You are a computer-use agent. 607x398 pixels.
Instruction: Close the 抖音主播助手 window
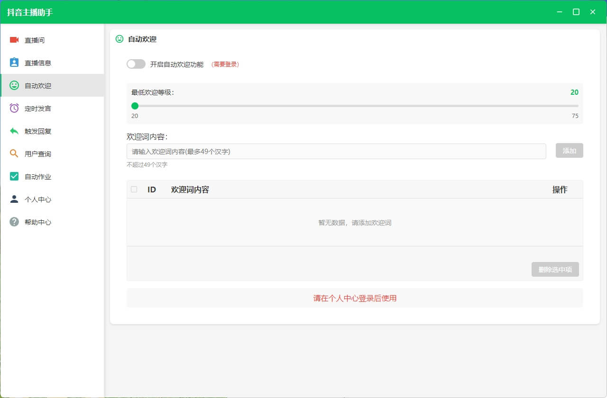(593, 12)
